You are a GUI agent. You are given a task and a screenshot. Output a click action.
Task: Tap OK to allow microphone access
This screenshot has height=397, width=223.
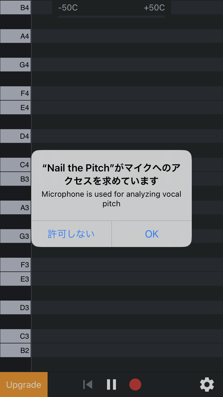(x=152, y=234)
